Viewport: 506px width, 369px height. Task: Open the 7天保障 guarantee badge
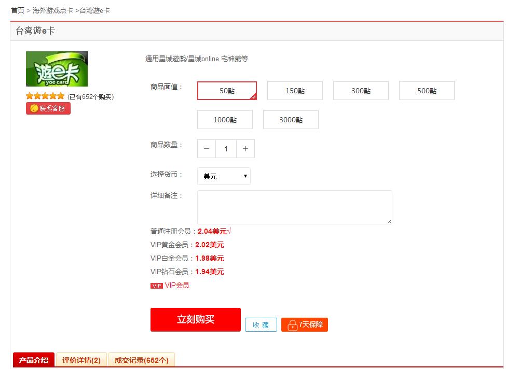304,324
